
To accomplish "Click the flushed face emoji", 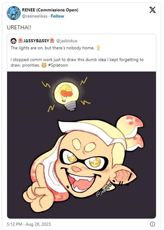I will click(44, 65).
